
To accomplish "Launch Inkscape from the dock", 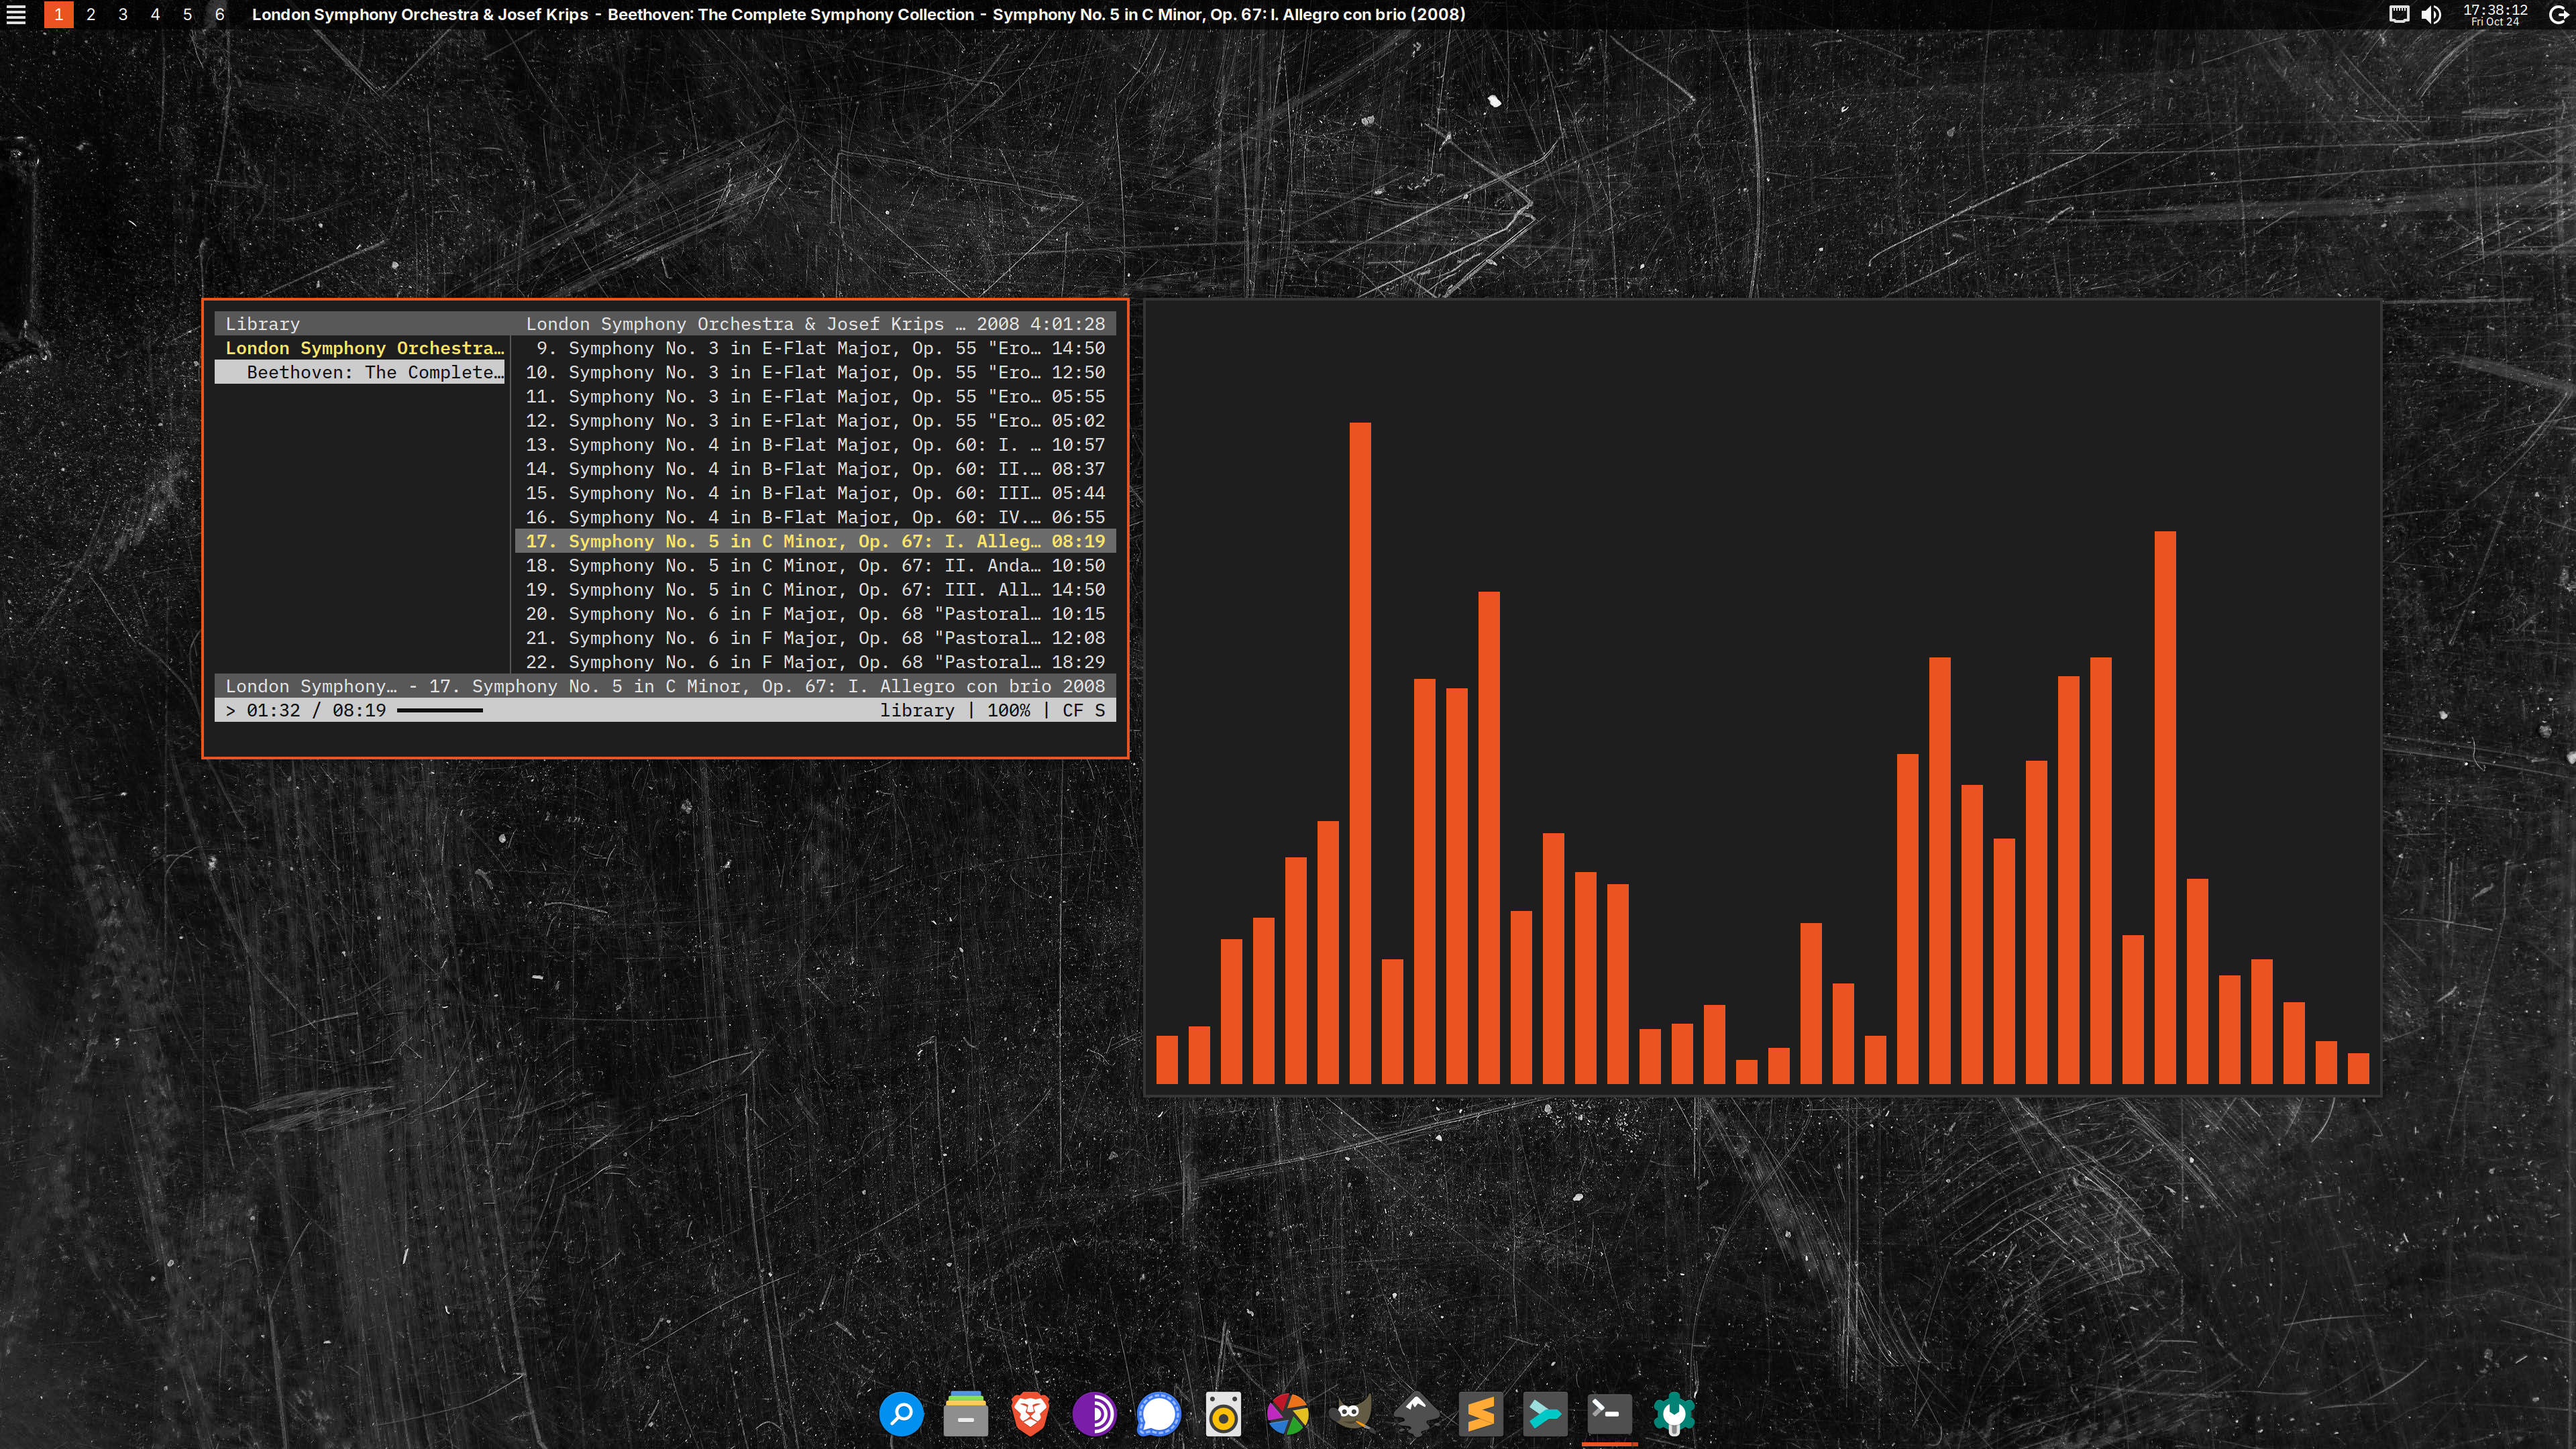I will click(1416, 1414).
